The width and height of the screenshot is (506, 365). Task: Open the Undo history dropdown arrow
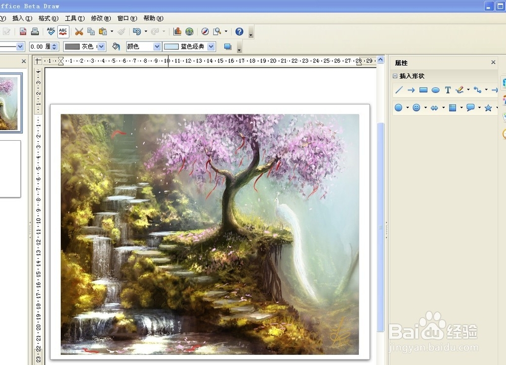point(146,31)
